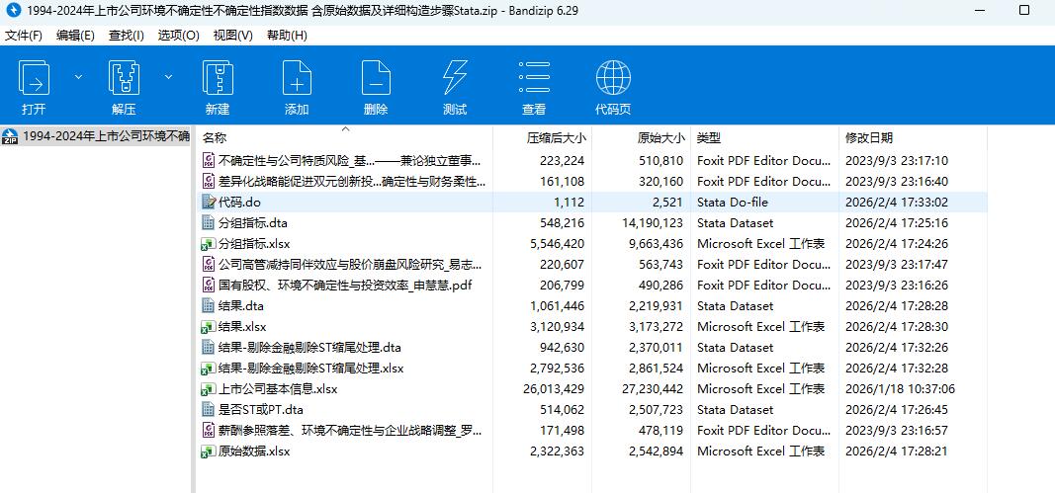Click the 查看 (View) toolbar icon
Screen dimensions: 1055x493
click(x=534, y=77)
